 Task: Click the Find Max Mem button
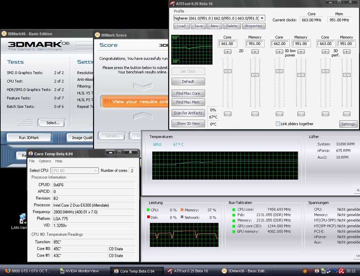click(188, 102)
